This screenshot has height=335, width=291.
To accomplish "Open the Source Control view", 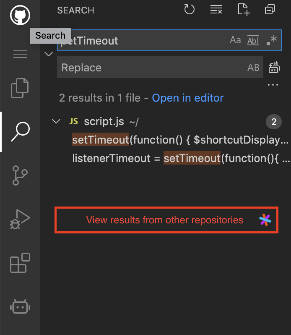I will [20, 175].
